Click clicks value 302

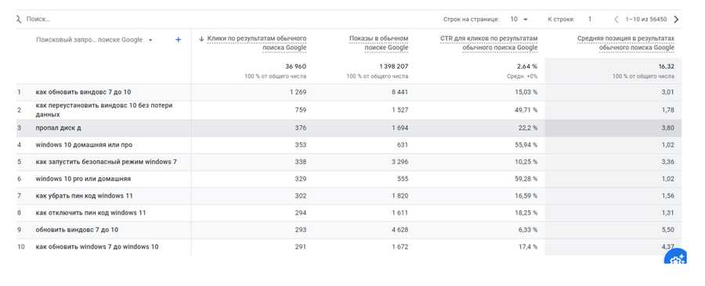301,196
